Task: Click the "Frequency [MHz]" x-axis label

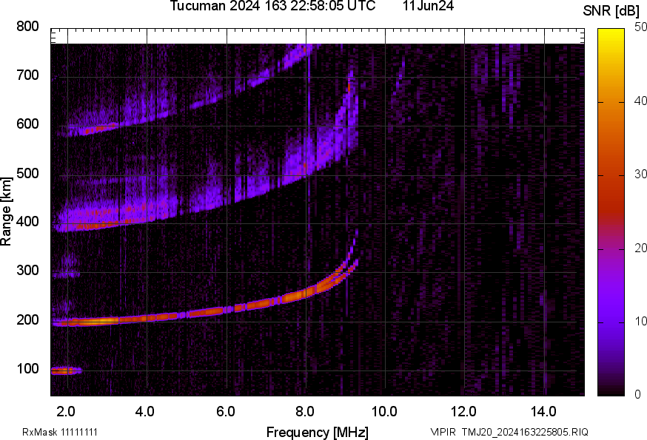Action: [x=318, y=432]
